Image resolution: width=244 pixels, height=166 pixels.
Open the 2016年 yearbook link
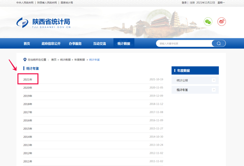pyautogui.click(x=28, y=120)
